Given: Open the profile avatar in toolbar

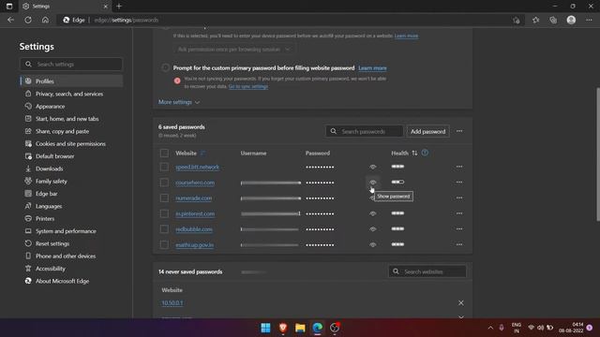Looking at the screenshot, I should [571, 20].
